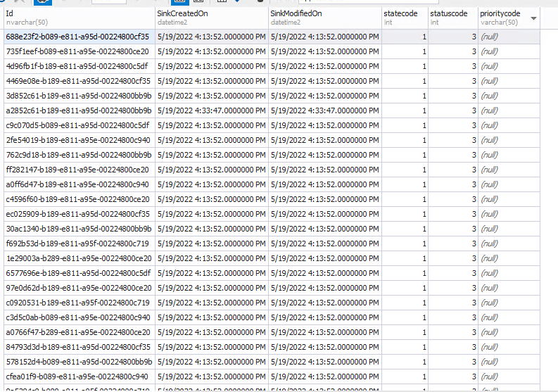Select statuscode value in row cfea01f9

point(452,377)
